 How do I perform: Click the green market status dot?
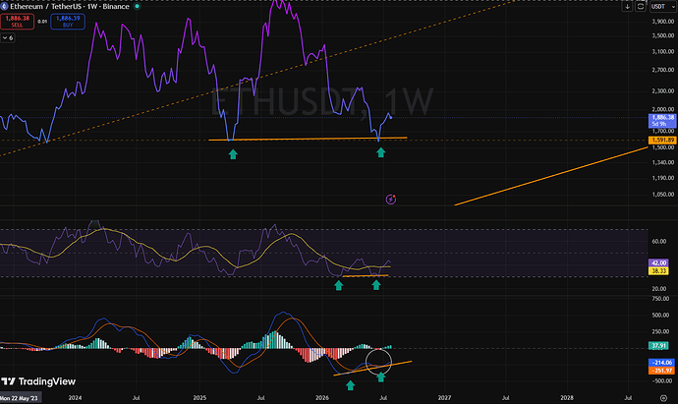click(137, 7)
